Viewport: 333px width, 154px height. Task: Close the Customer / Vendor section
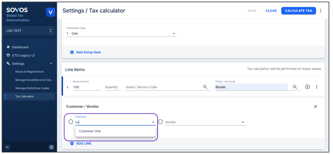pyautogui.click(x=315, y=106)
